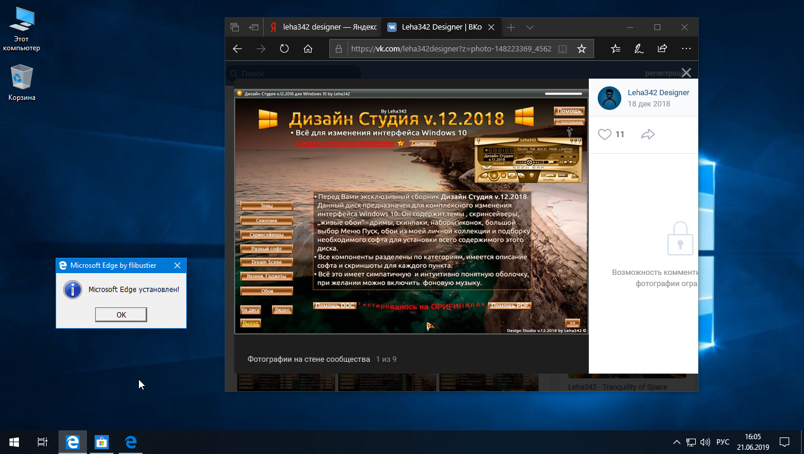This screenshot has width=804, height=454.
Task: Open the taskbar clock and date
Action: (x=753, y=442)
